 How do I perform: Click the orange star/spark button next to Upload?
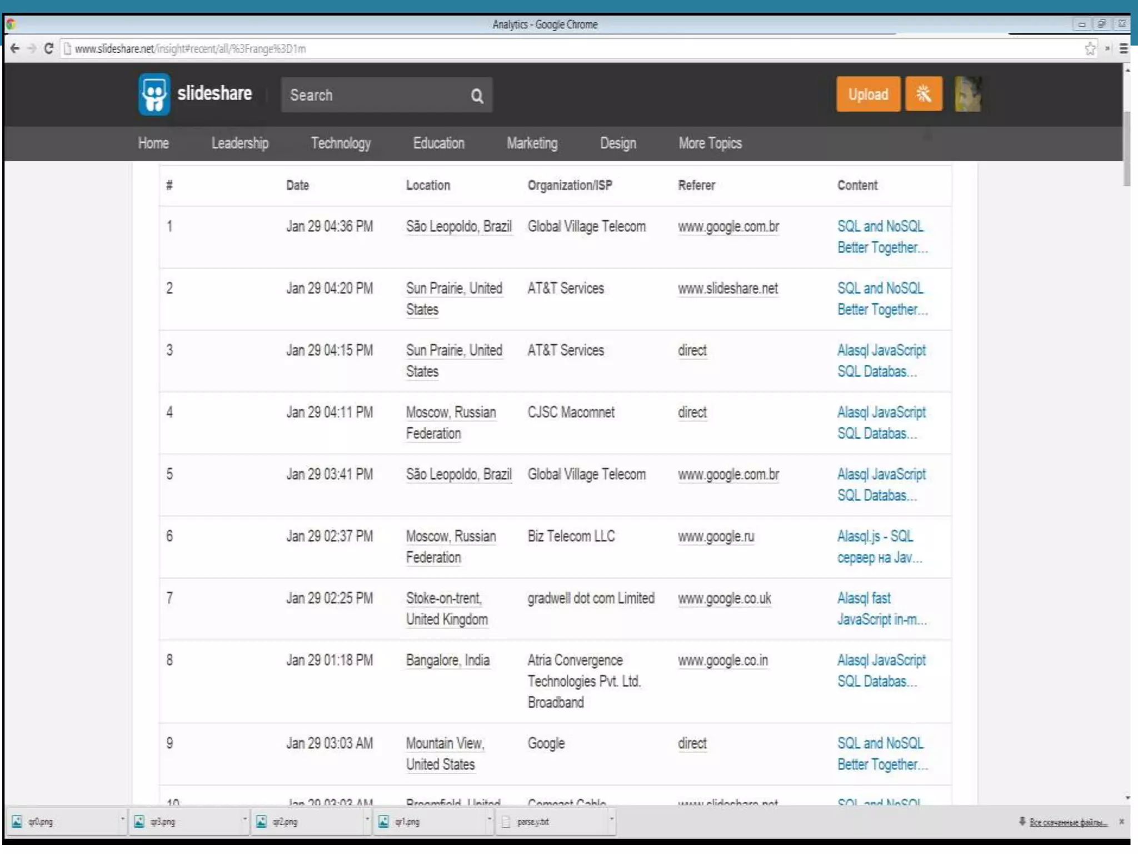pos(924,94)
